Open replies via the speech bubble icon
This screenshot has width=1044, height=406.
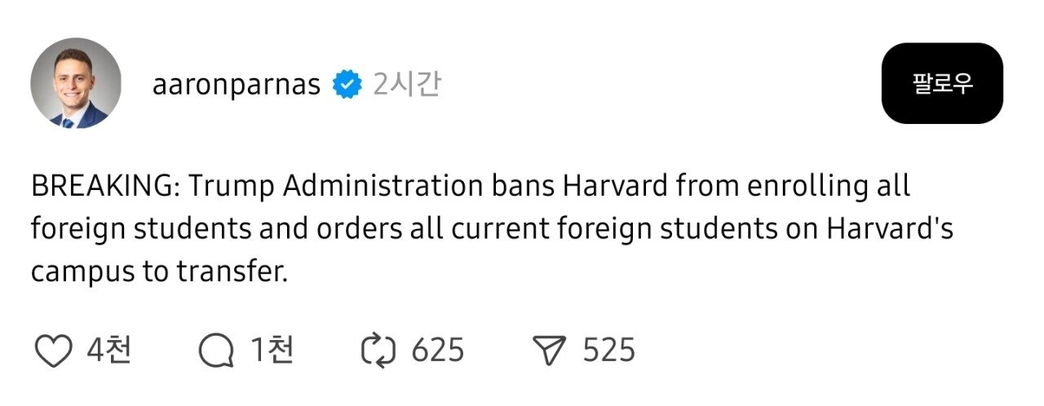(217, 351)
